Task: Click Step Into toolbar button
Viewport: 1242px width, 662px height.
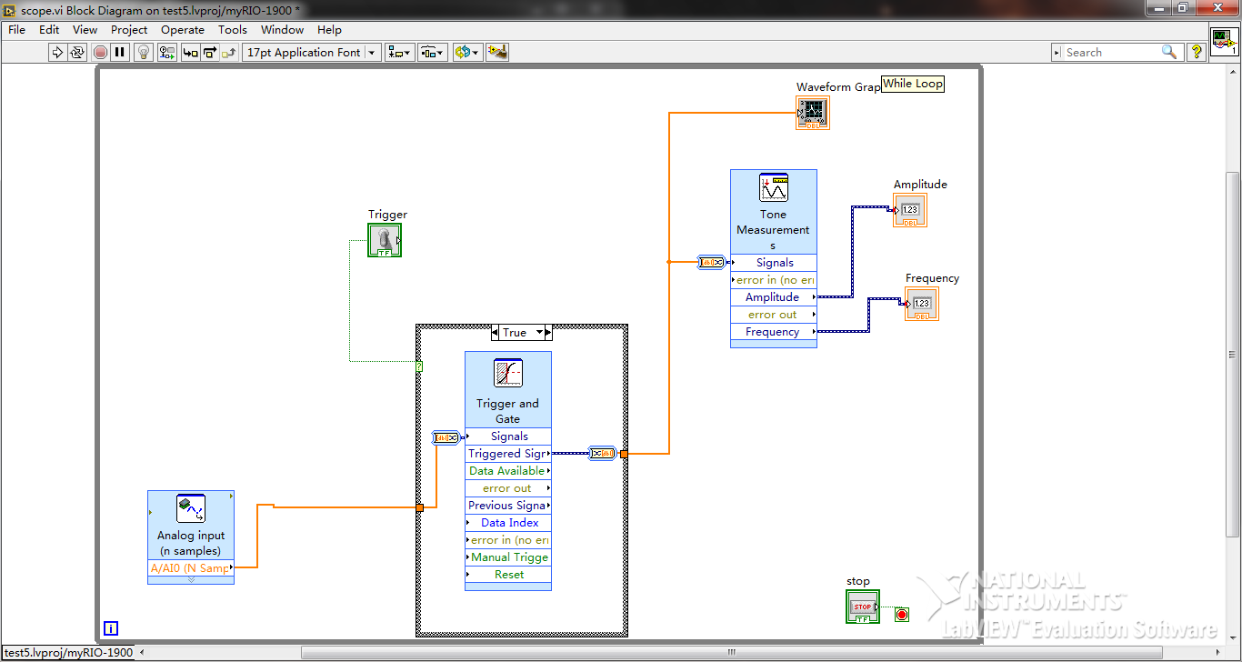Action: 190,53
